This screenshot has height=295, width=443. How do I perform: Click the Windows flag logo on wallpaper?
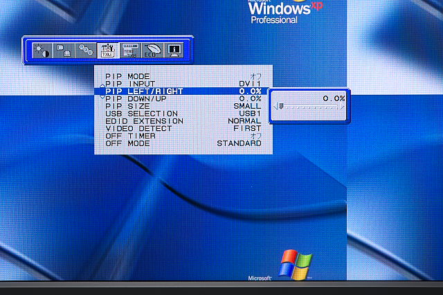point(296,264)
